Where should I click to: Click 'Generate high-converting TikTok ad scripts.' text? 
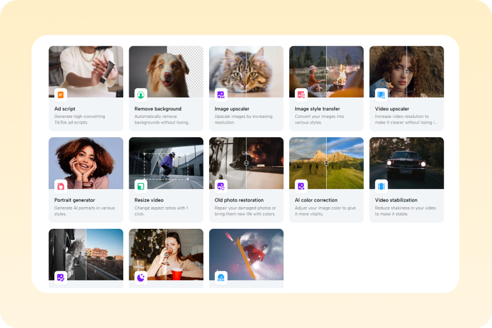coord(79,120)
